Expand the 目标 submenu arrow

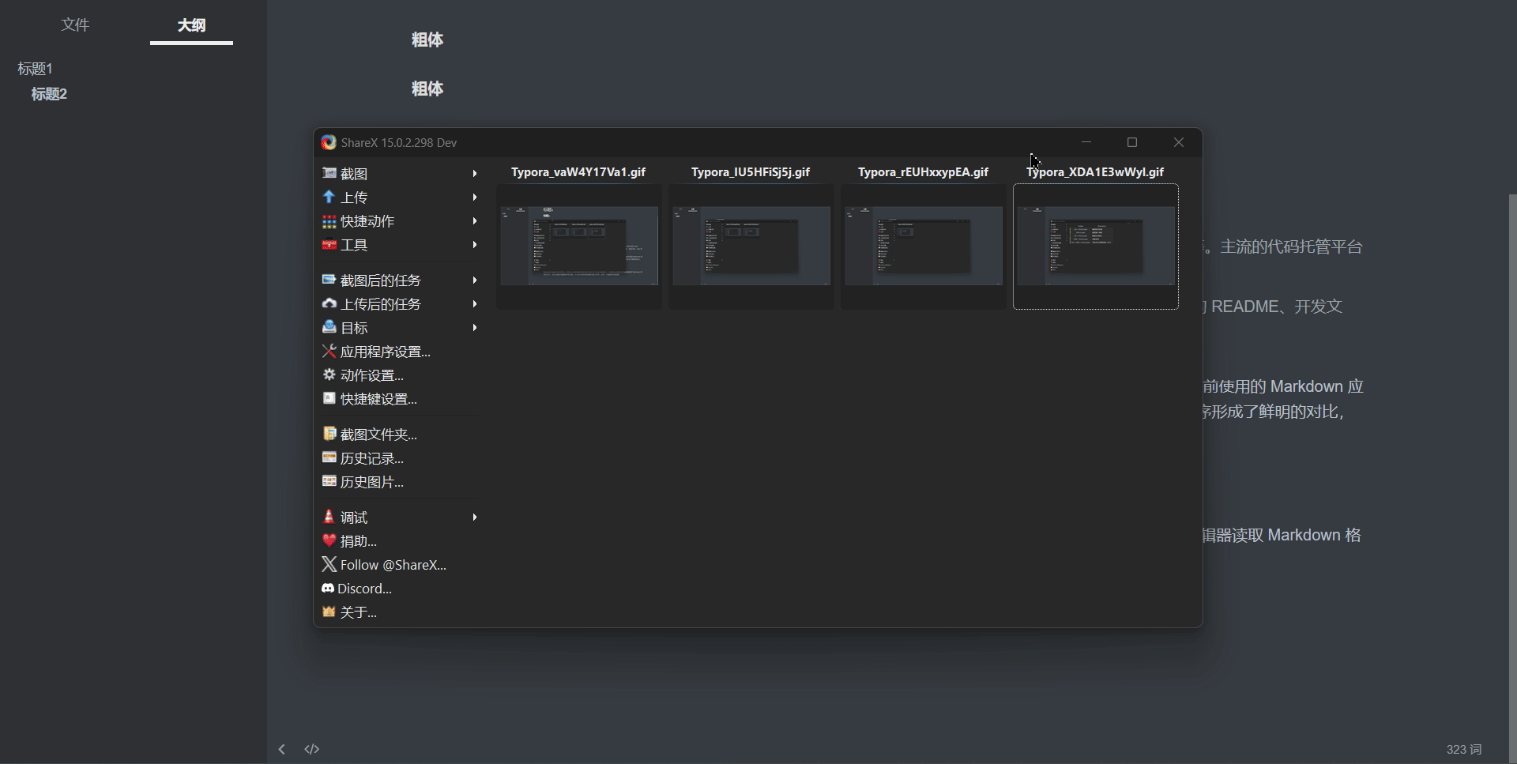coord(475,327)
